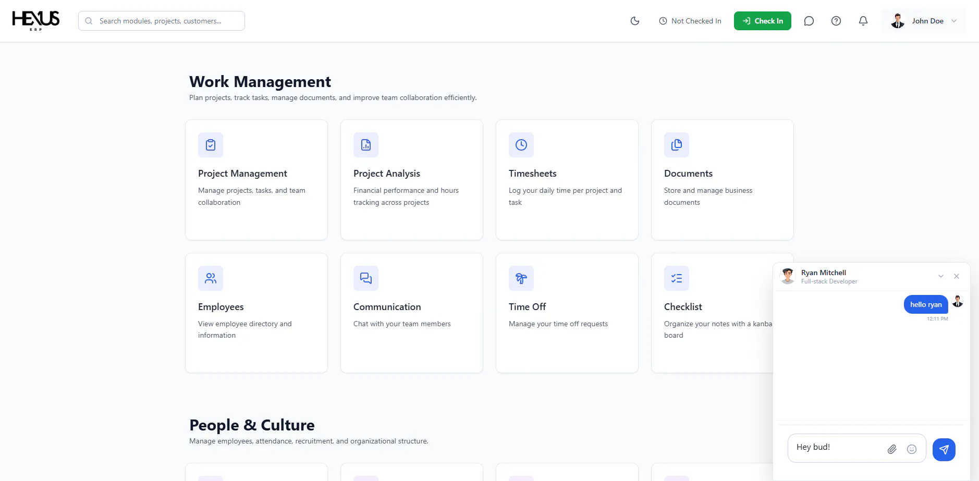Send the chat message with paper plane button

[944, 450]
